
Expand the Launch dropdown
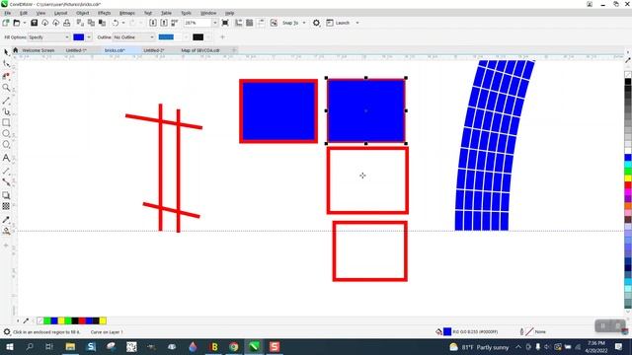[x=357, y=23]
